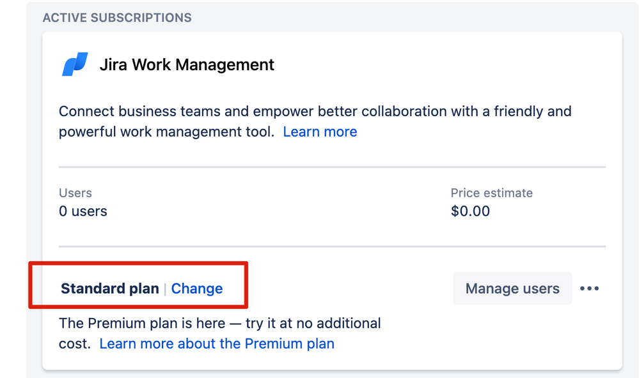Click the red highlight border around Standard plan
Viewport: 639px width, 378px height.
(138, 263)
